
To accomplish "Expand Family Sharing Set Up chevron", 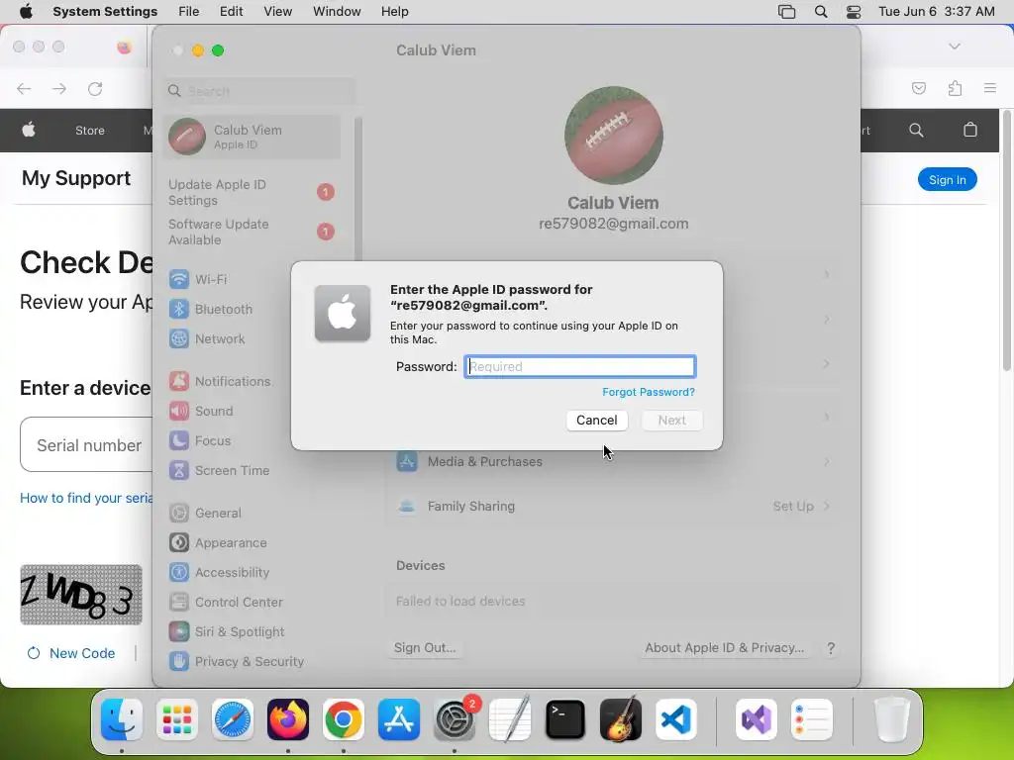I will point(827,506).
